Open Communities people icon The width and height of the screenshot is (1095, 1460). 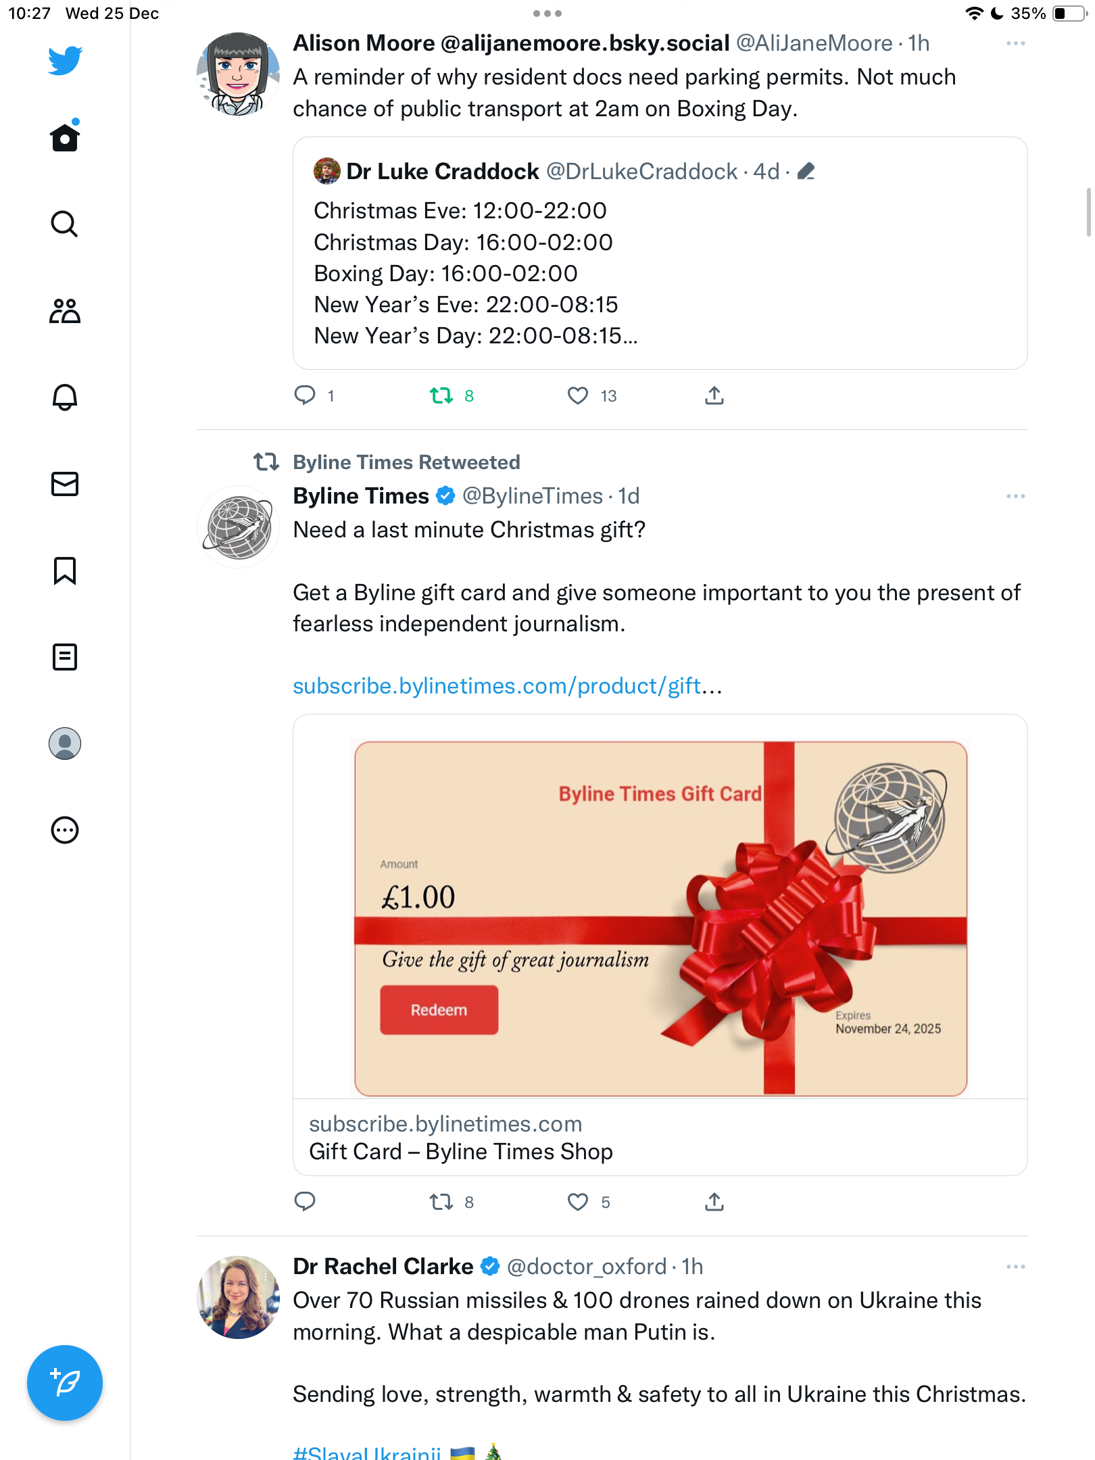coord(65,311)
